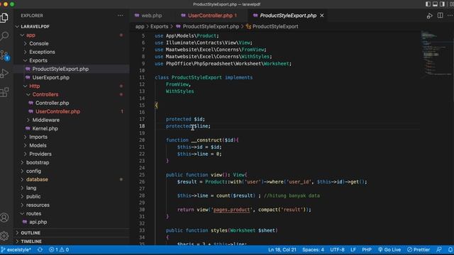
Task: Open the Search view icon
Action: pyautogui.click(x=4, y=36)
